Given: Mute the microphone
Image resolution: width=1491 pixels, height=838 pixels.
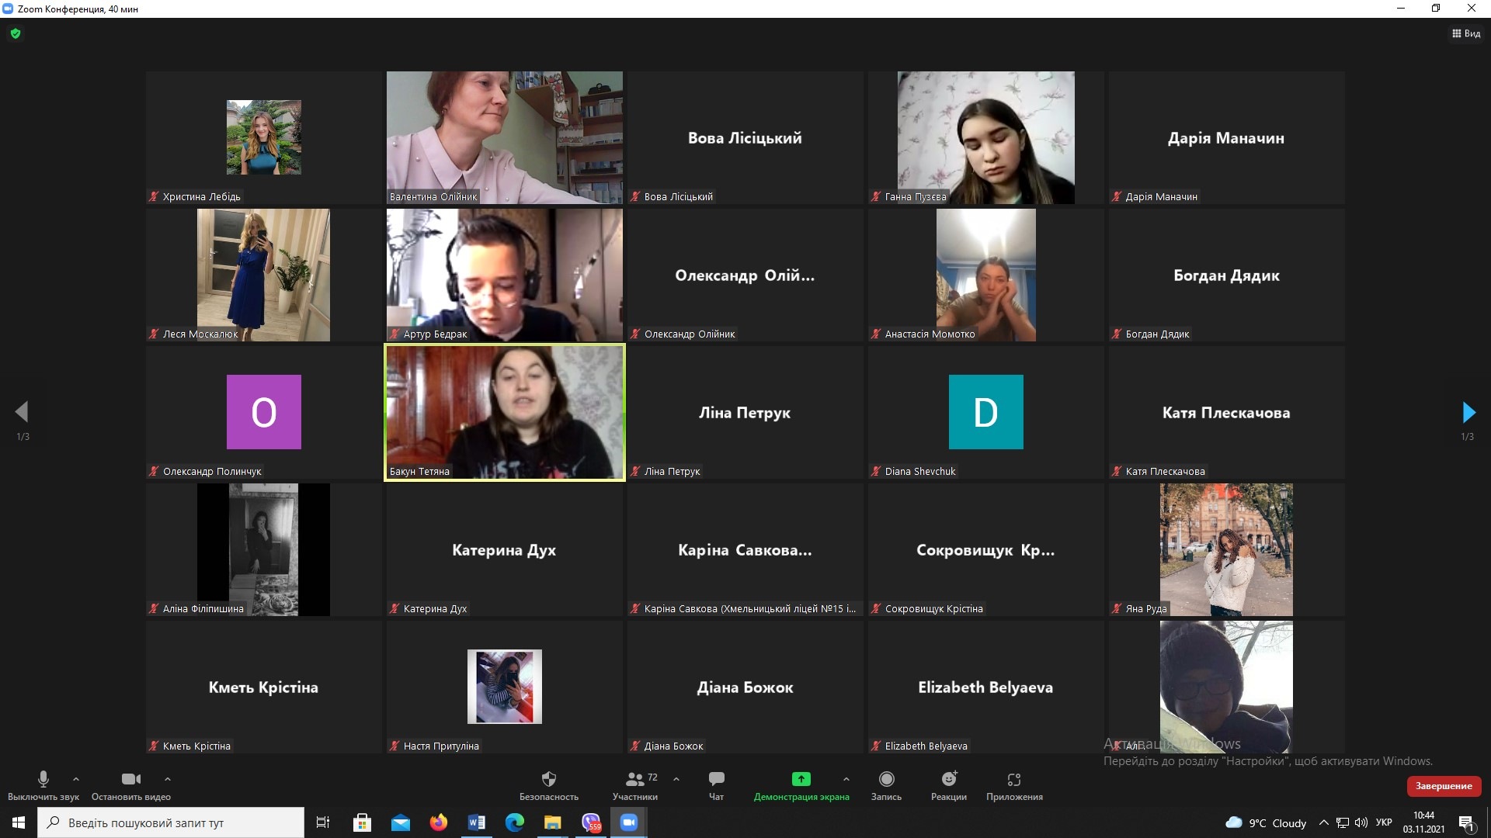Looking at the screenshot, I should click(43, 779).
